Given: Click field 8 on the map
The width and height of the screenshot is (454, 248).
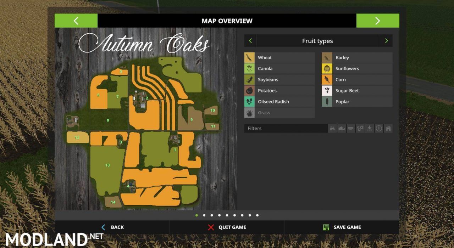Looking at the screenshot, I should tap(108, 120).
